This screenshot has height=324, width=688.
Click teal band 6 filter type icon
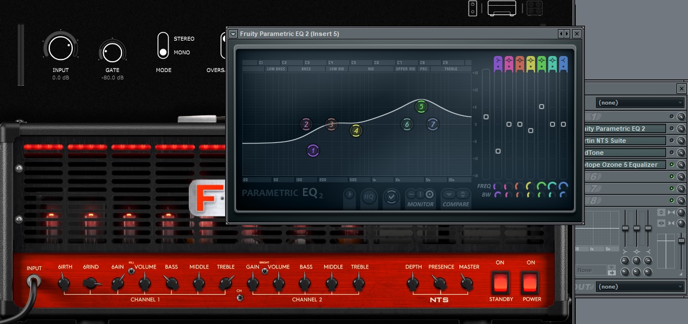(552, 62)
